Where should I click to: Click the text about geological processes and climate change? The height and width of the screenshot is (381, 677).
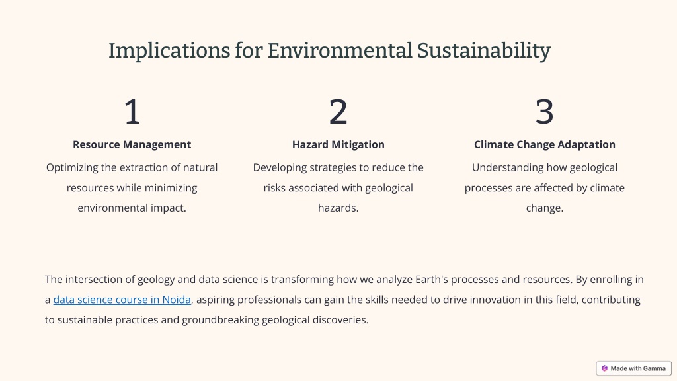[545, 187]
